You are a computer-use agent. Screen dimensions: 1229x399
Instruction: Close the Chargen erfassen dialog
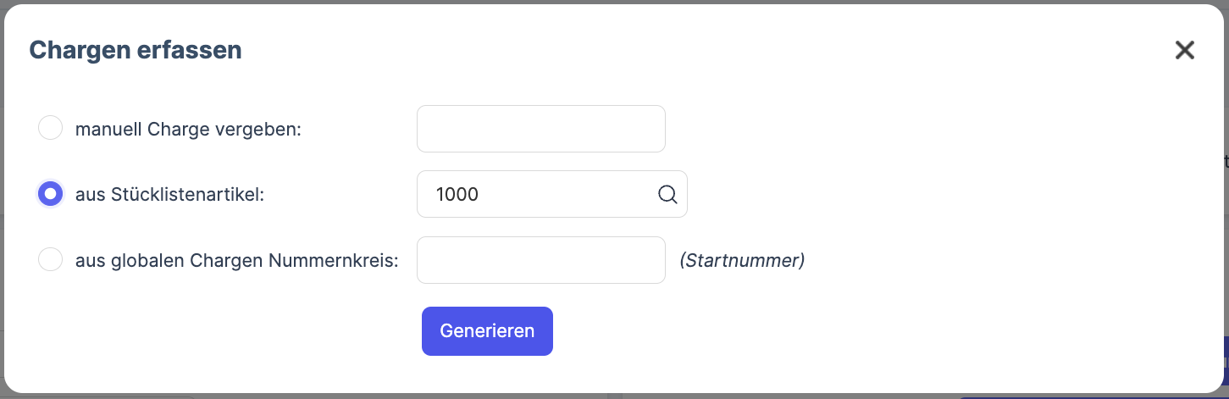(x=1184, y=51)
